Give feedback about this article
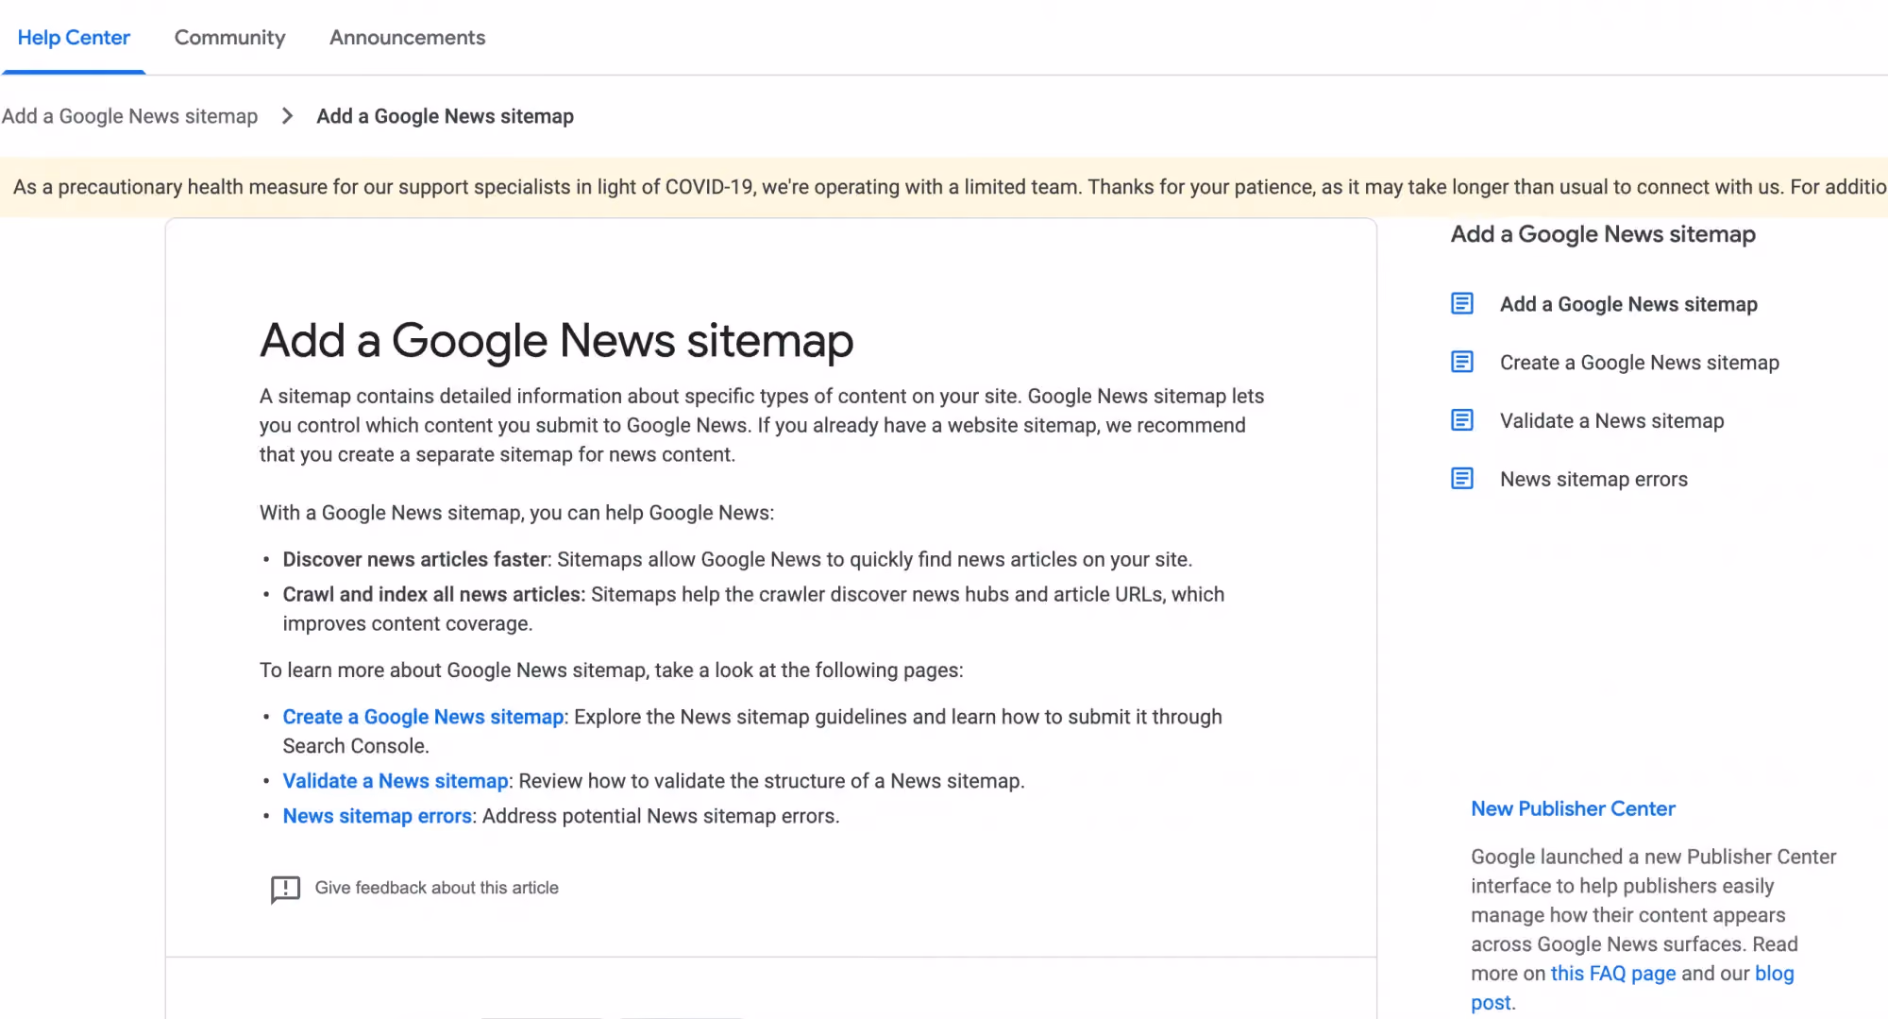 (x=436, y=888)
